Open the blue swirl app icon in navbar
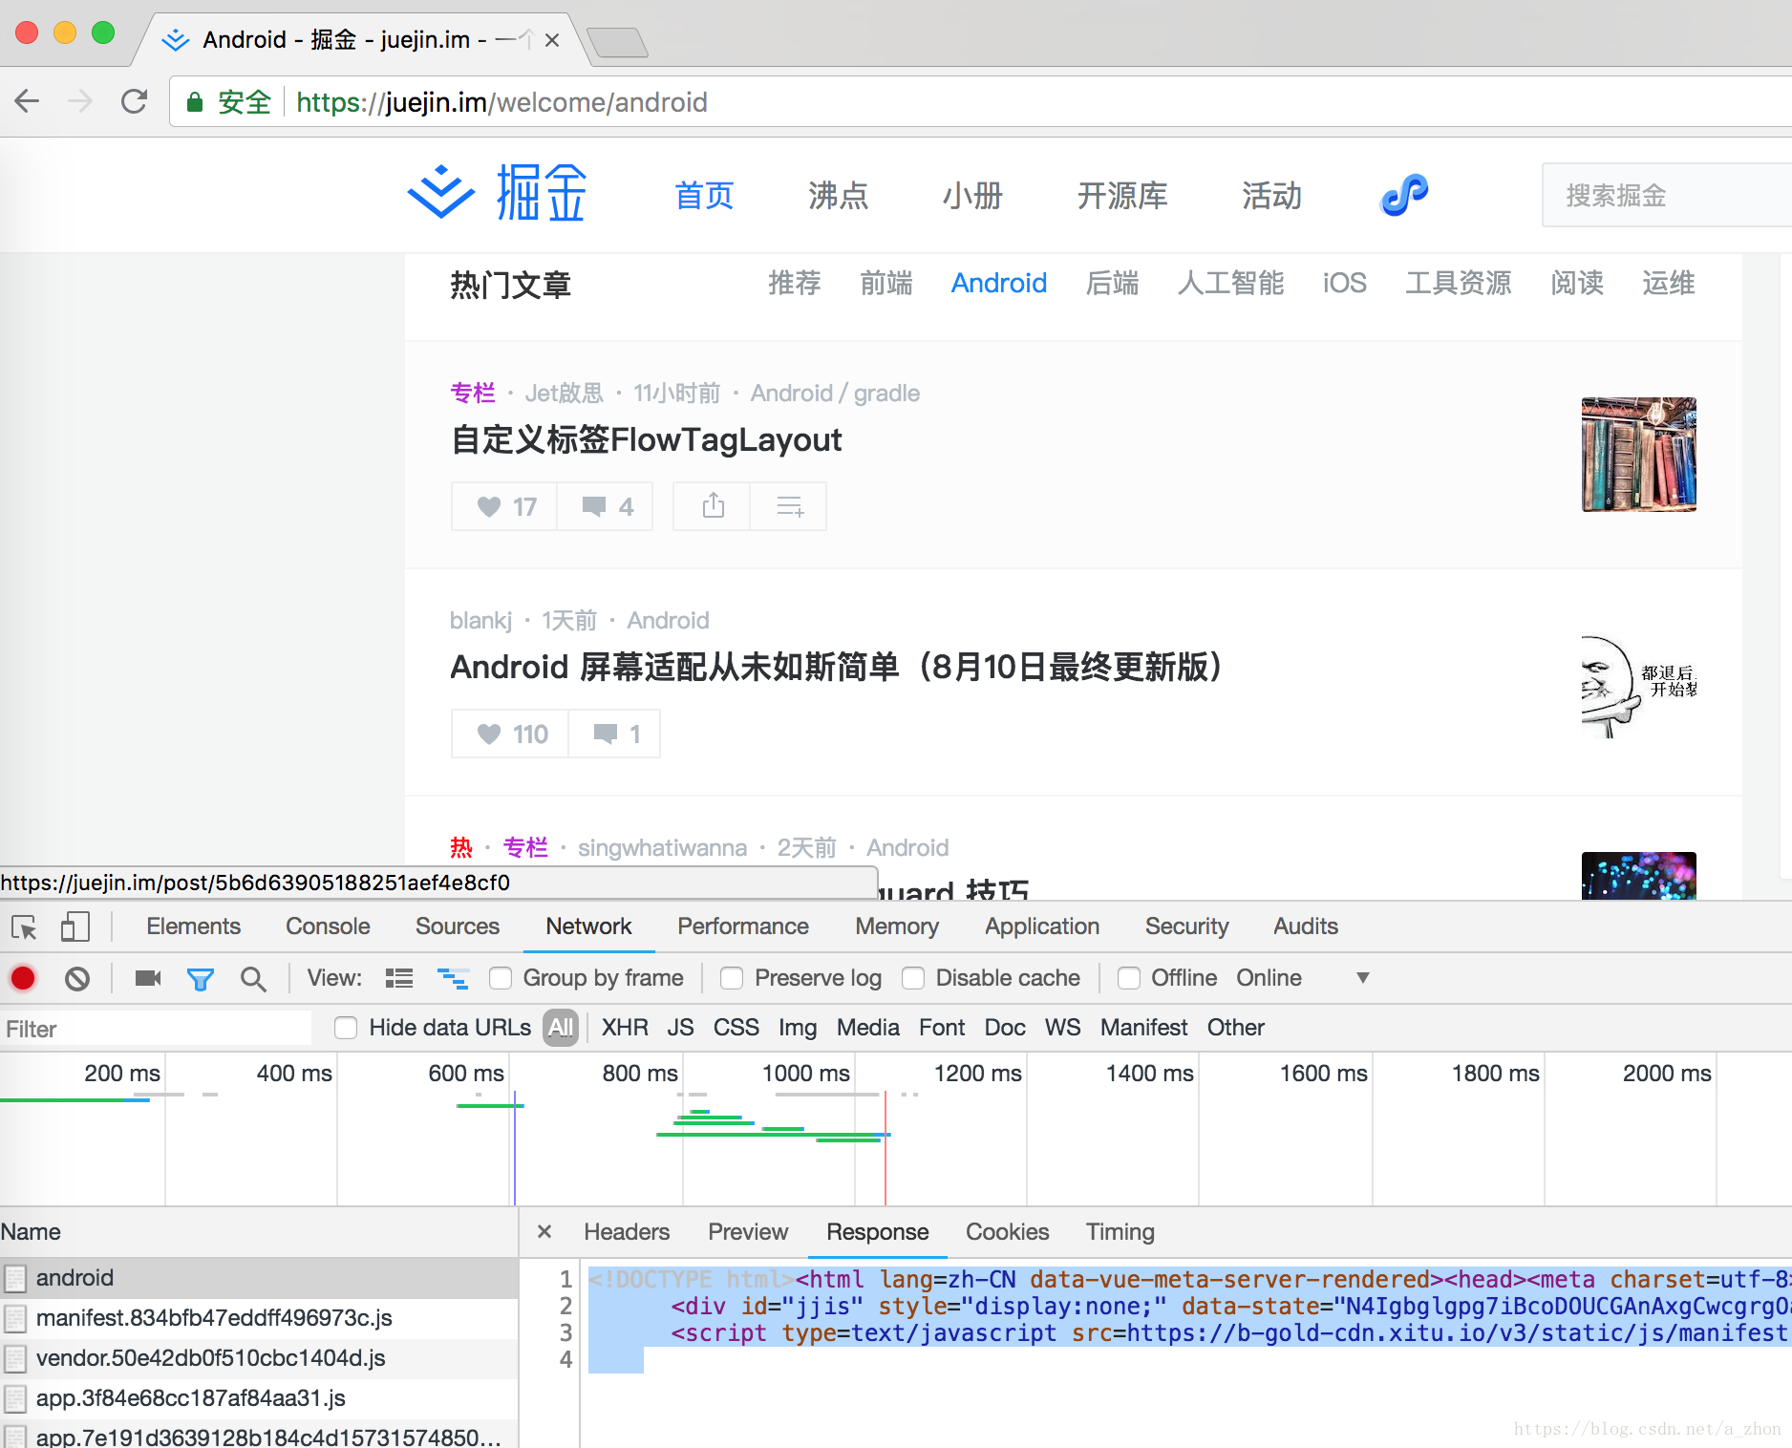 [1404, 195]
